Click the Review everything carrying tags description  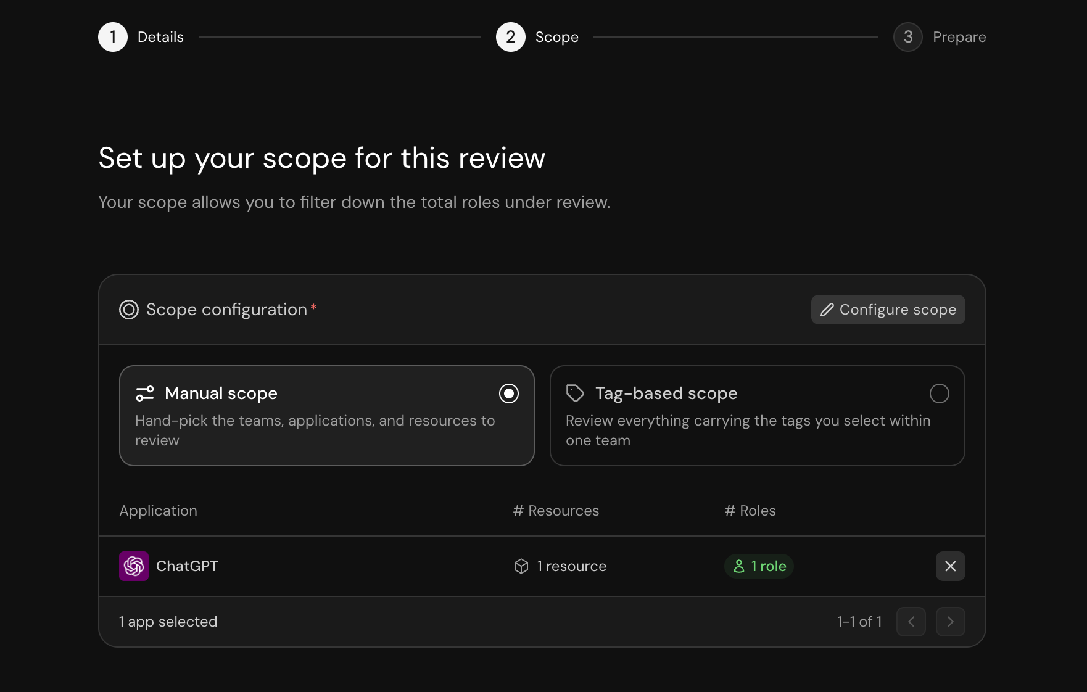tap(748, 430)
